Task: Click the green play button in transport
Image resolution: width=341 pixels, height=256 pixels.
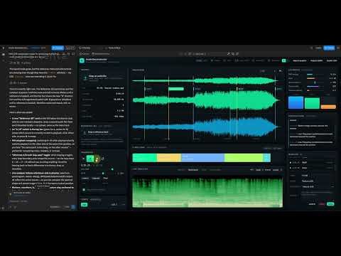Action: tap(90, 159)
